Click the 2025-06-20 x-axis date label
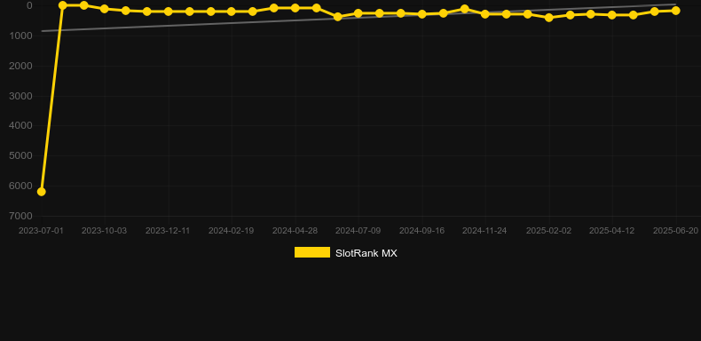 point(675,231)
